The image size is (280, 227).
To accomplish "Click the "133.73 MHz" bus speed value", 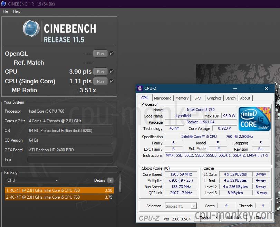I will tap(181, 187).
